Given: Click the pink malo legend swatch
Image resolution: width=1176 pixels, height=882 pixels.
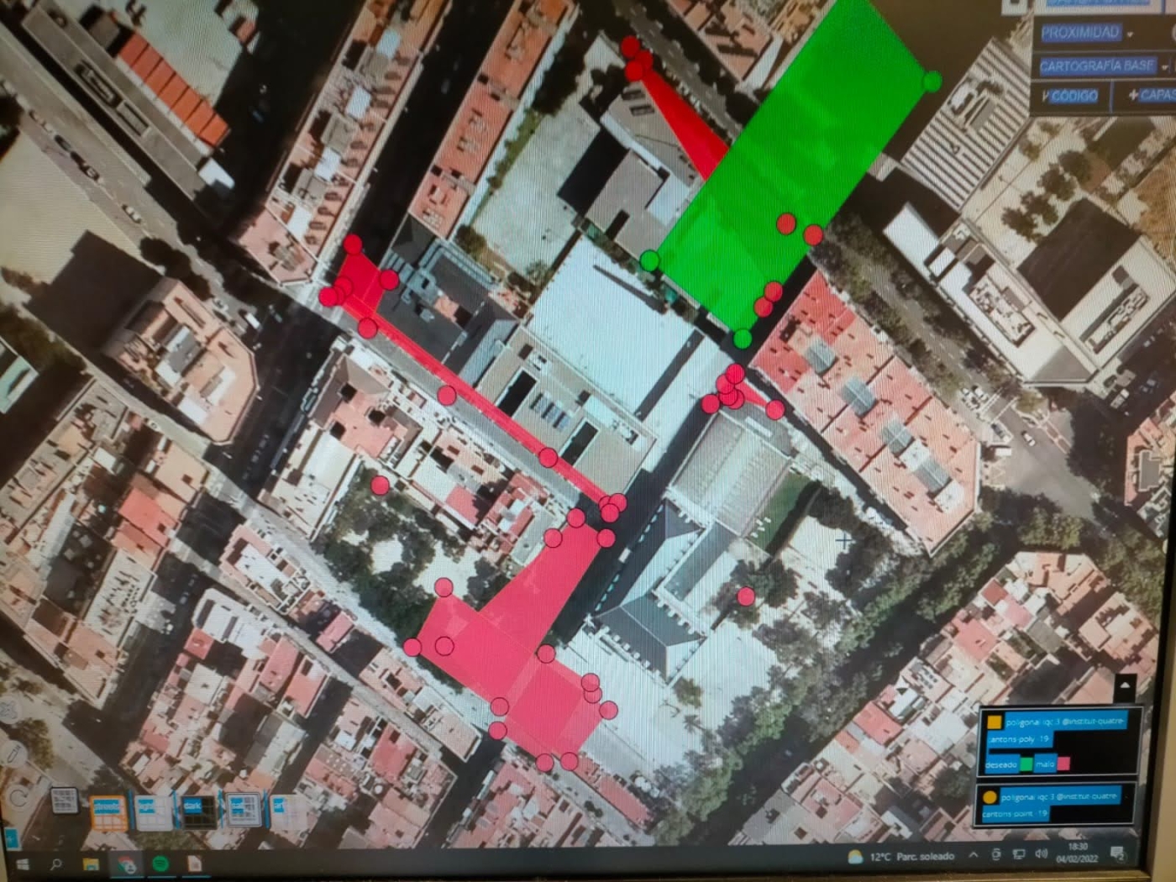Looking at the screenshot, I should [x=1063, y=764].
